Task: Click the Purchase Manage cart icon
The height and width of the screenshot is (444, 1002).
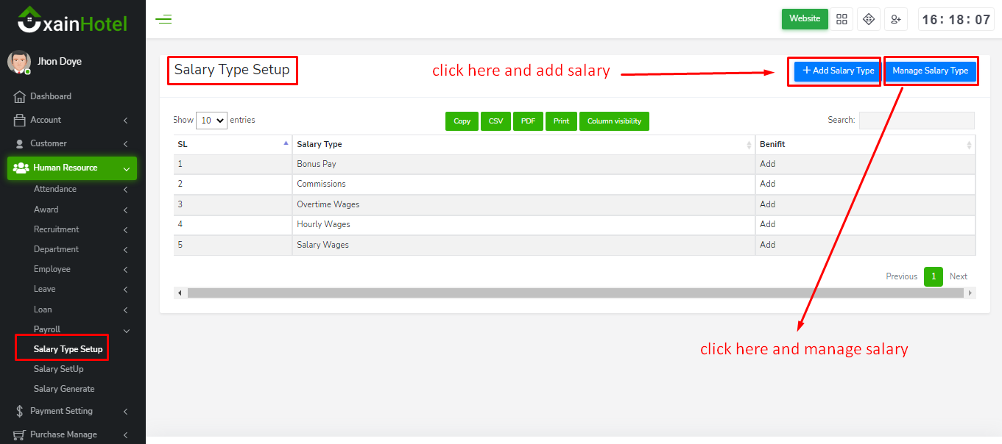Action: coord(20,434)
